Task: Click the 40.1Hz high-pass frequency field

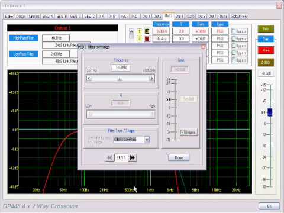Action: pos(56,38)
